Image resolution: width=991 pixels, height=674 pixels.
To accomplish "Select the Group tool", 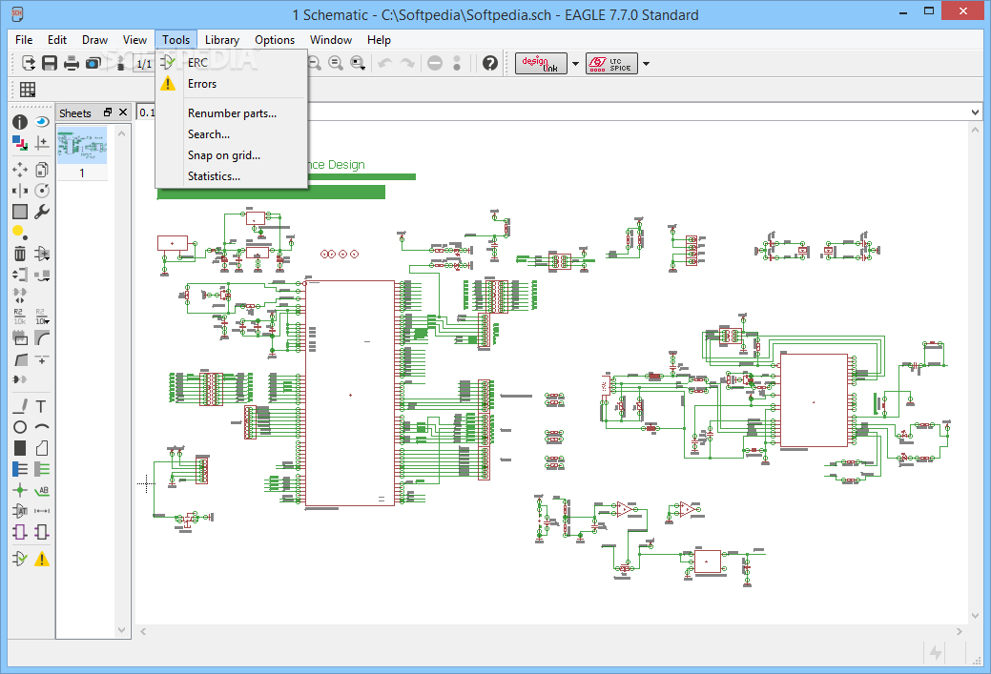I will coord(20,212).
